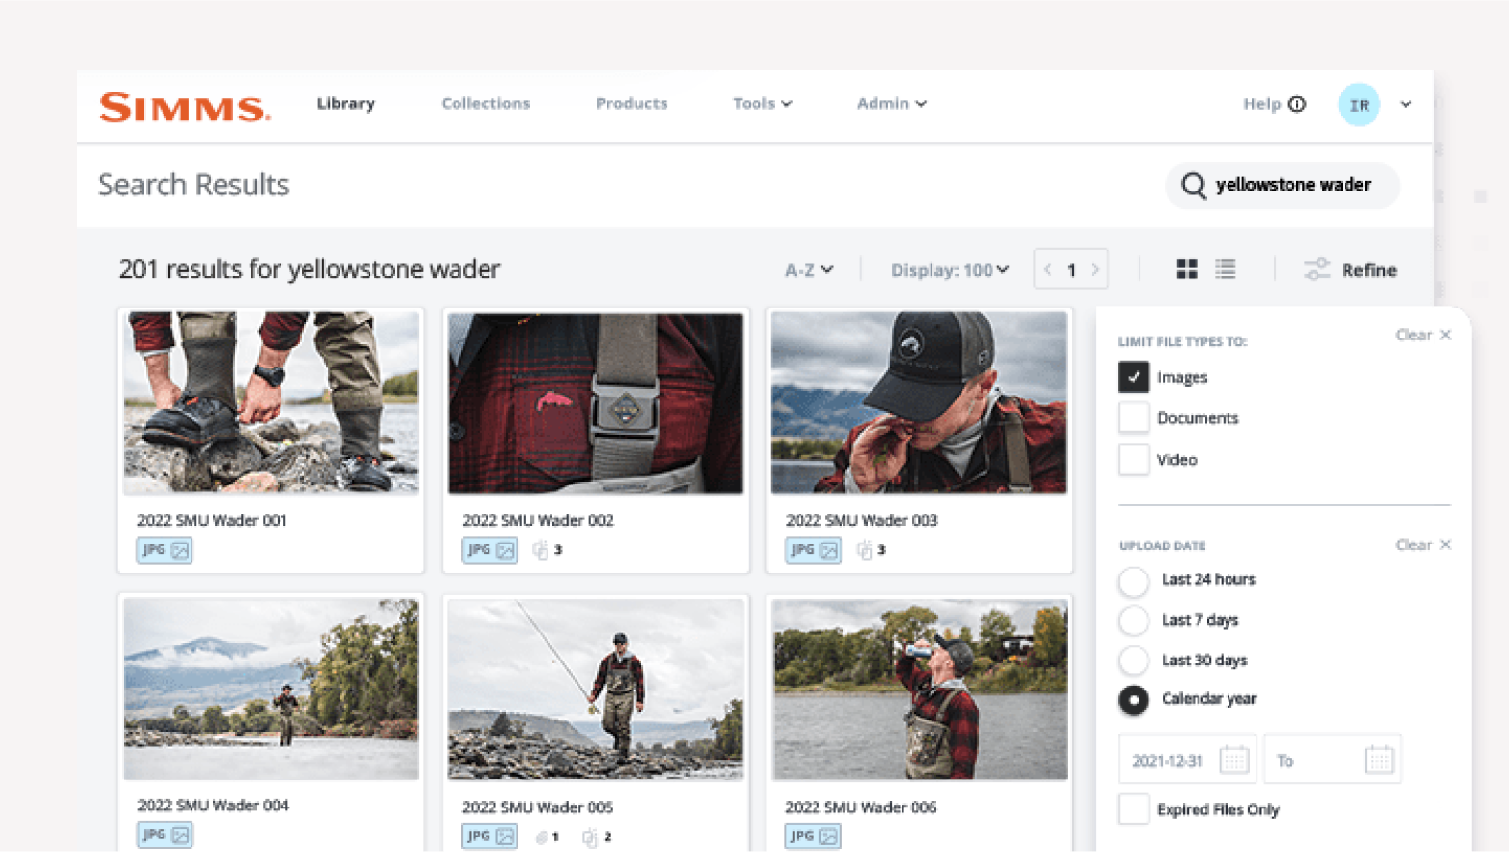Click the search magnifier icon
1509x852 pixels.
1194,185
